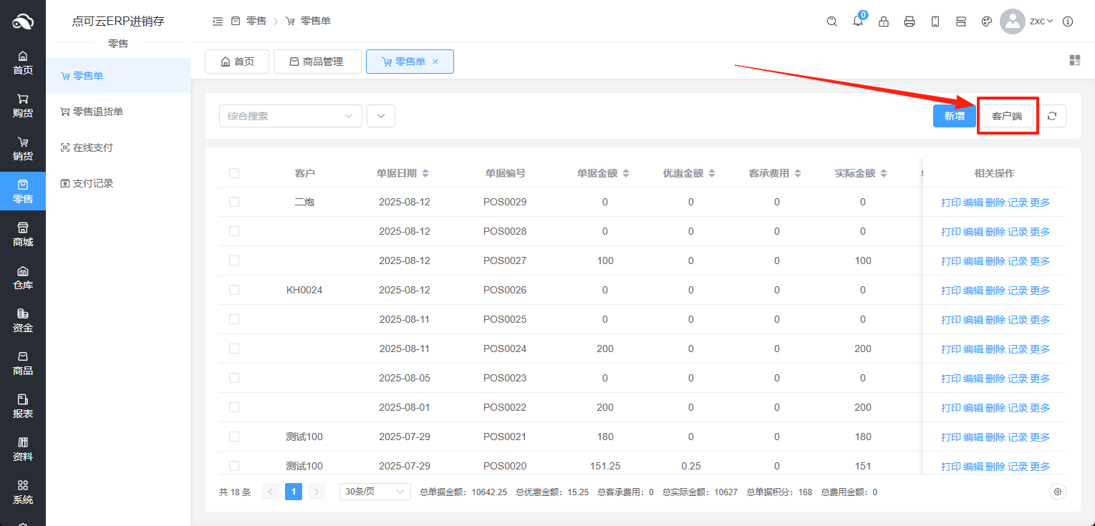Check the row for POS0026

click(234, 290)
